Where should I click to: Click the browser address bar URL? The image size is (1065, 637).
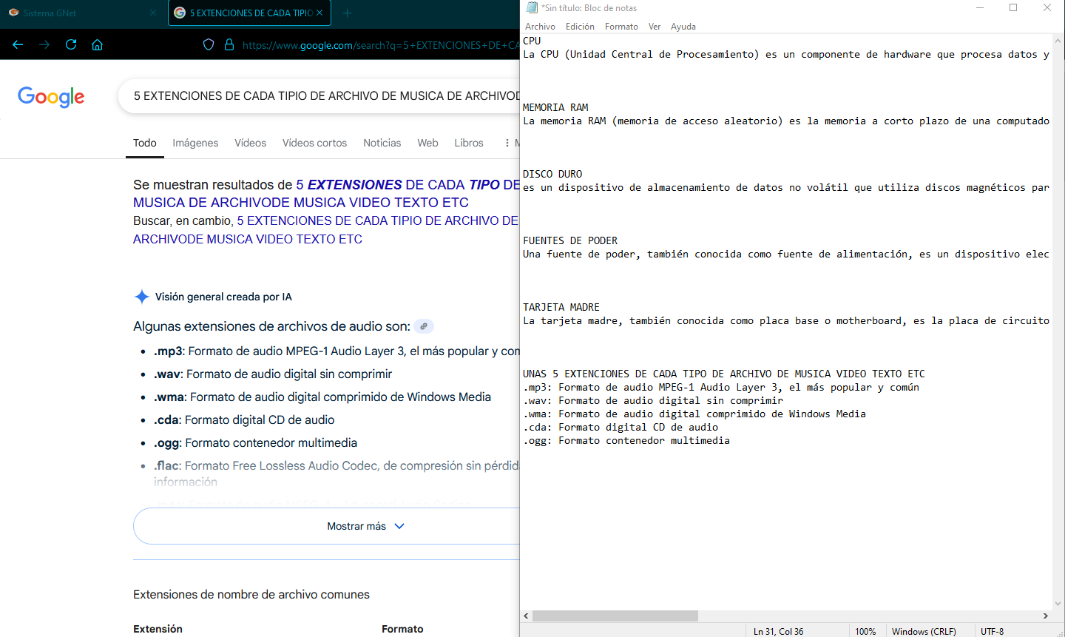pyautogui.click(x=380, y=45)
